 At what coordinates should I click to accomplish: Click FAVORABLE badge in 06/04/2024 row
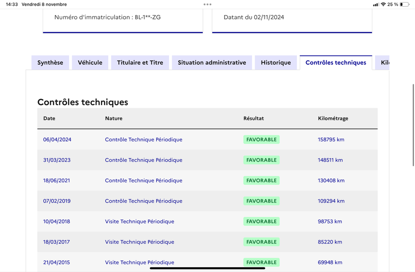pos(261,139)
